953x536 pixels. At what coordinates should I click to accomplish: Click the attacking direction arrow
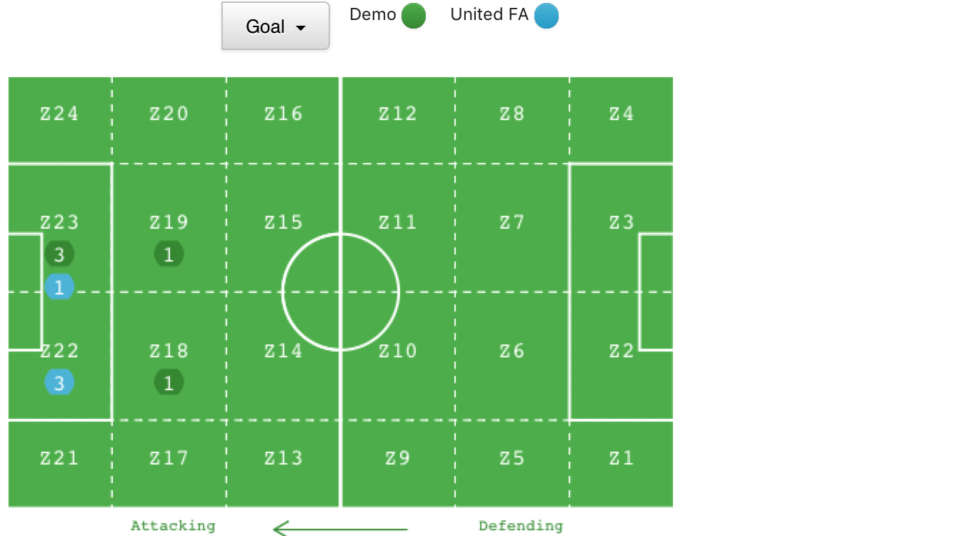tap(340, 529)
